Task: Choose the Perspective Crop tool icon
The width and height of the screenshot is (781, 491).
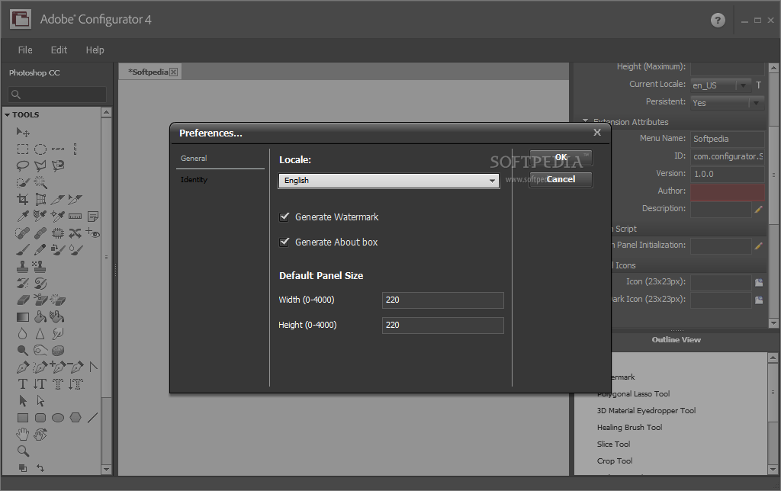Action: [40, 200]
